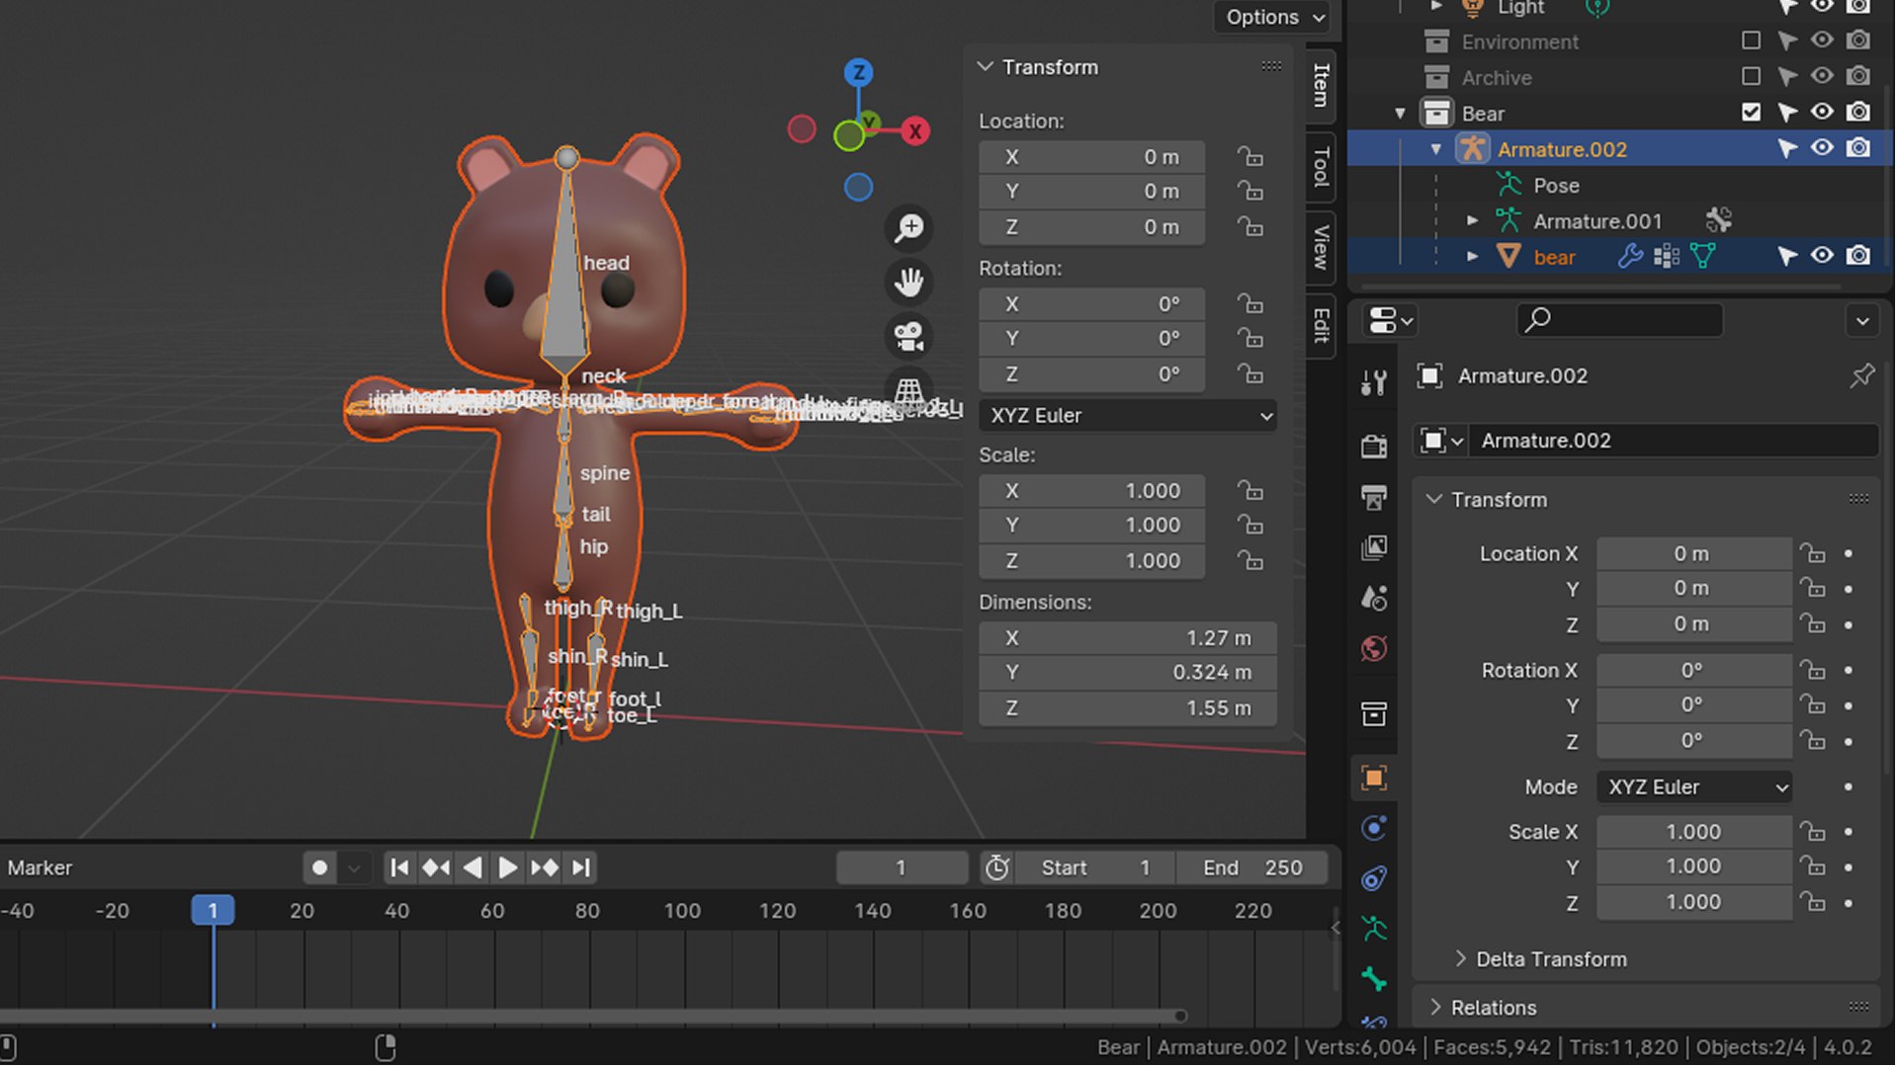1898x1067 pixels.
Task: Open the Render properties tab icon
Action: (x=1373, y=446)
